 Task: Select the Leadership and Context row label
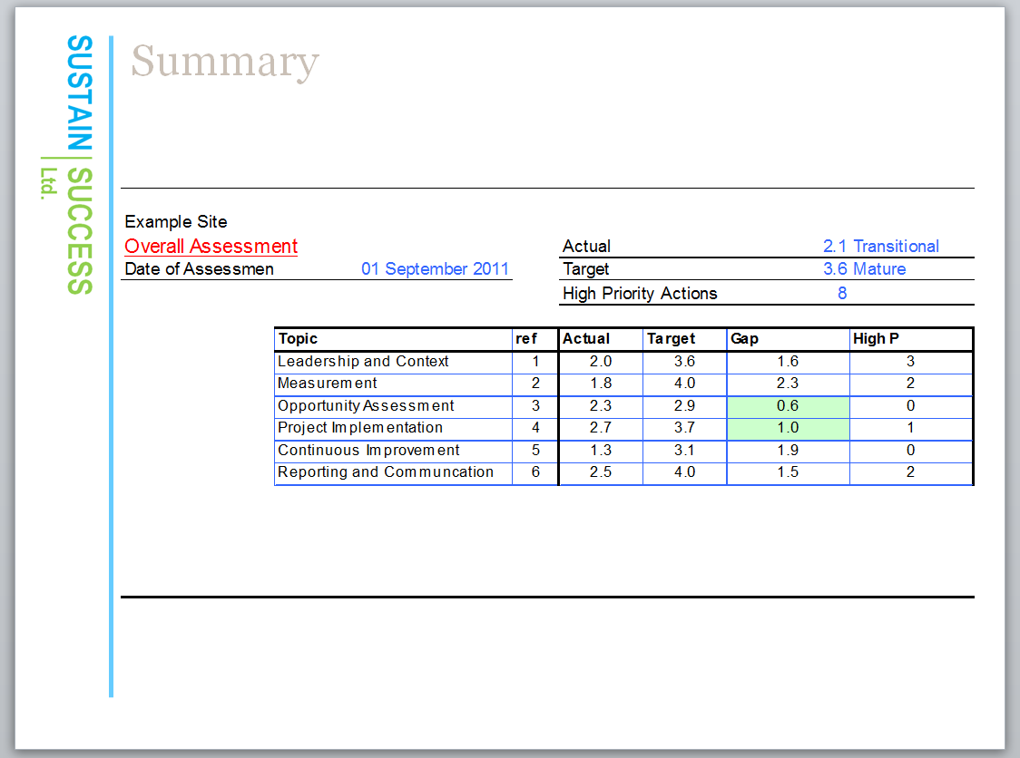click(x=363, y=362)
